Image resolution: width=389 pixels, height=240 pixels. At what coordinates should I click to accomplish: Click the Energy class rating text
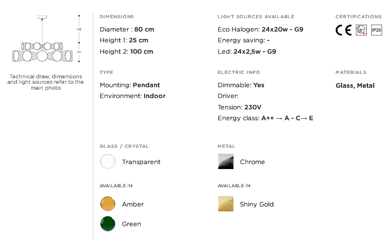pos(265,118)
